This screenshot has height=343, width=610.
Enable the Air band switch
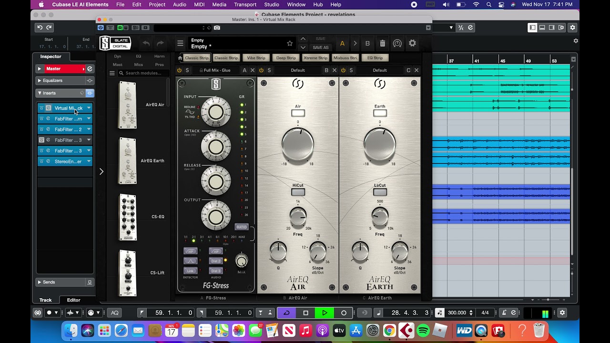(298, 113)
